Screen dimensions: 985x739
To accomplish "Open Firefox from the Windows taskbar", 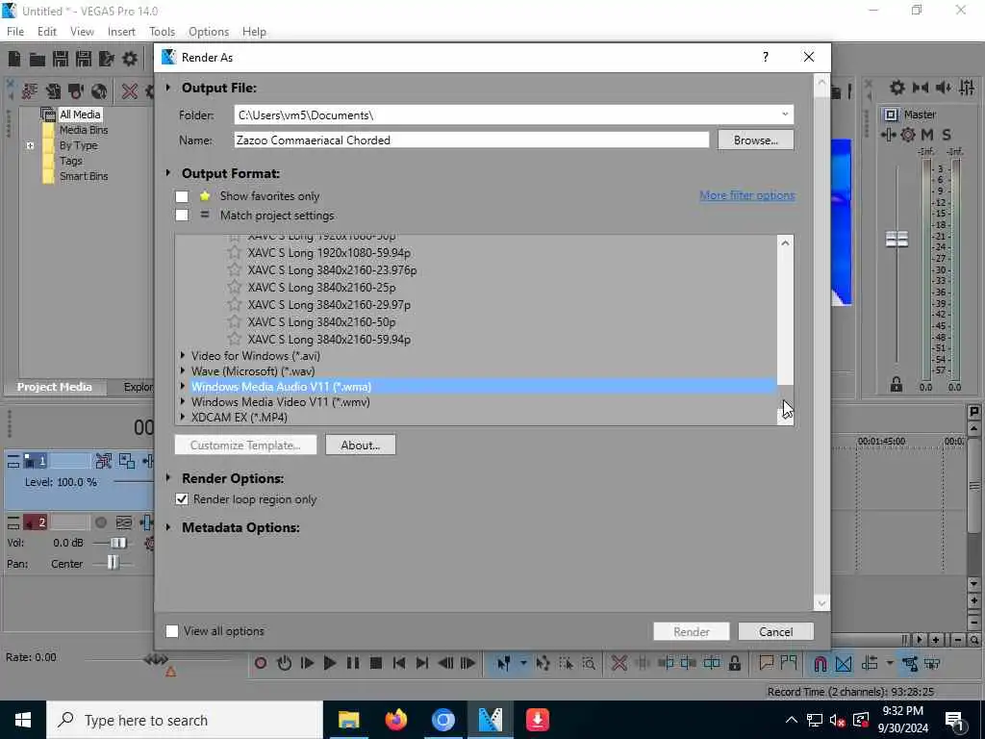I will coord(395,720).
